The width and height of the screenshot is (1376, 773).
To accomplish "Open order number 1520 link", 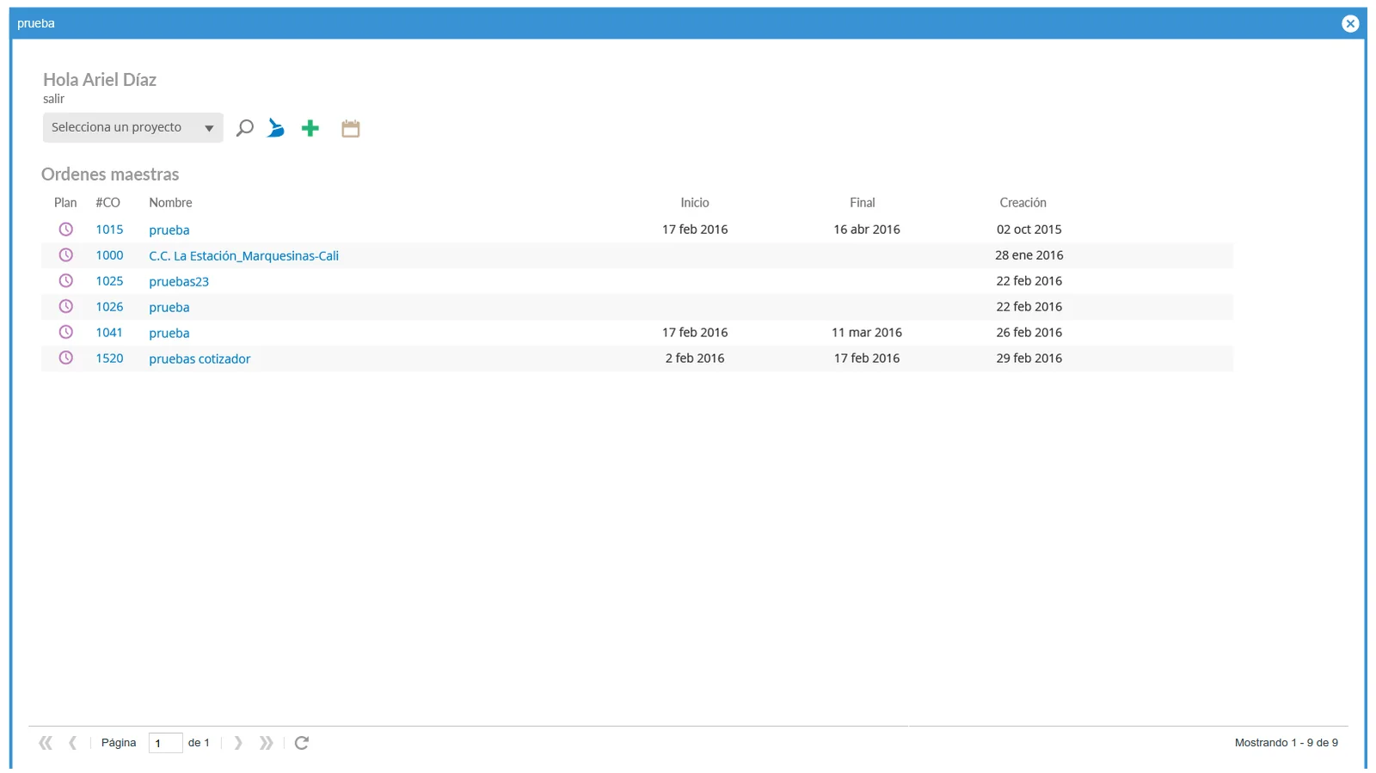I will point(109,359).
